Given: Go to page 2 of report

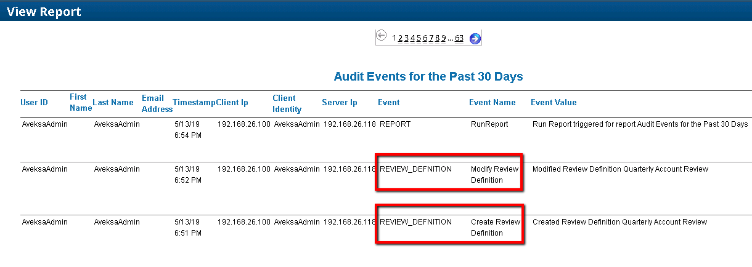Looking at the screenshot, I should (x=400, y=38).
